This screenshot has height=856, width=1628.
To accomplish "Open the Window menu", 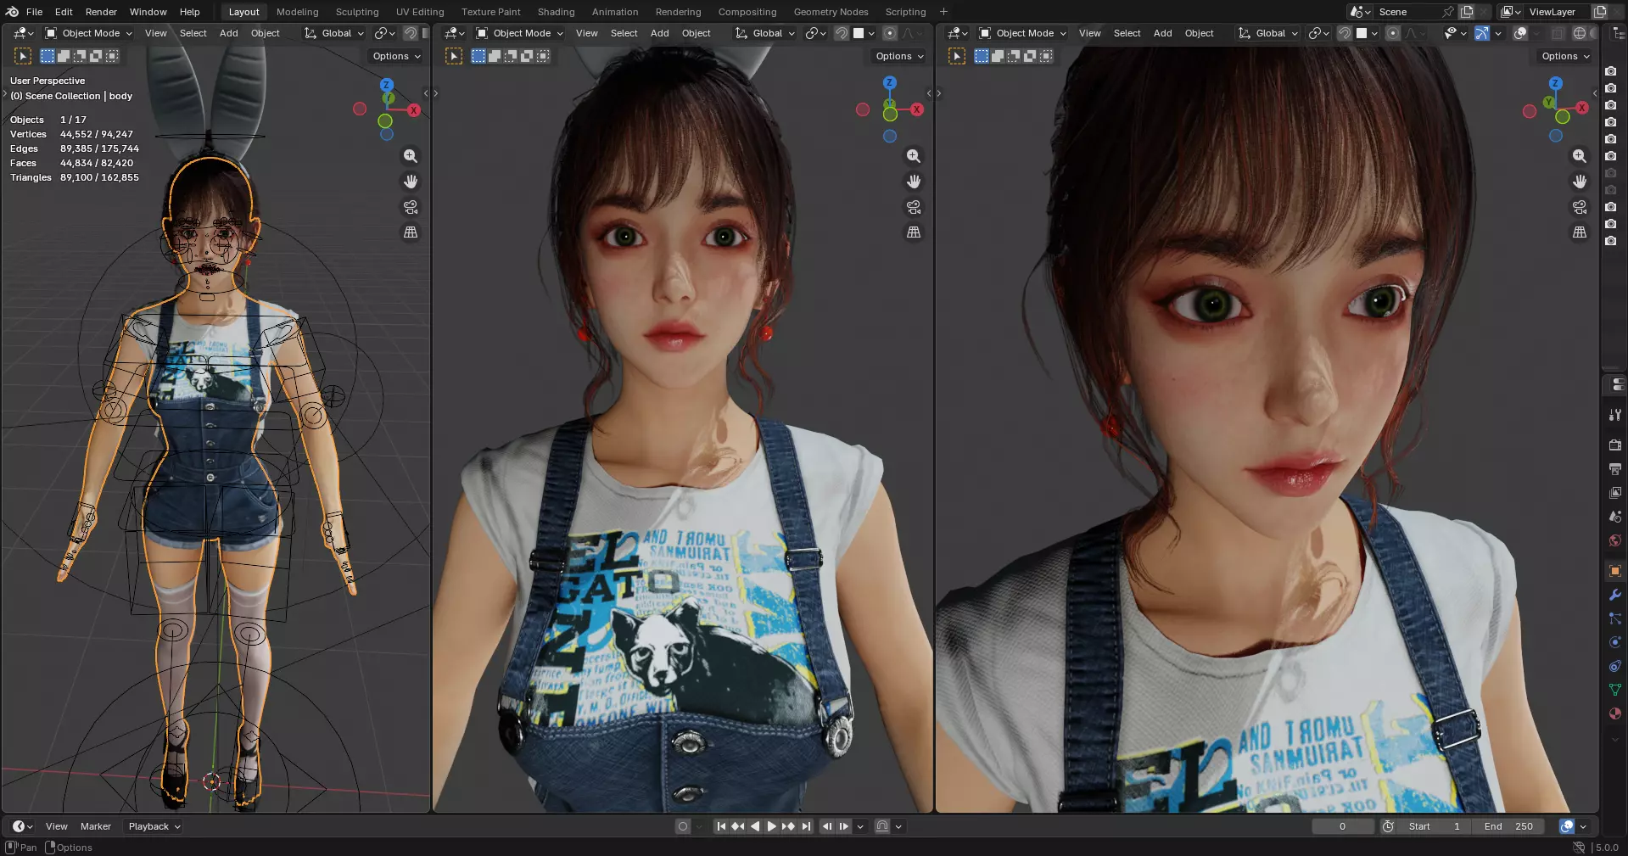I will (148, 12).
